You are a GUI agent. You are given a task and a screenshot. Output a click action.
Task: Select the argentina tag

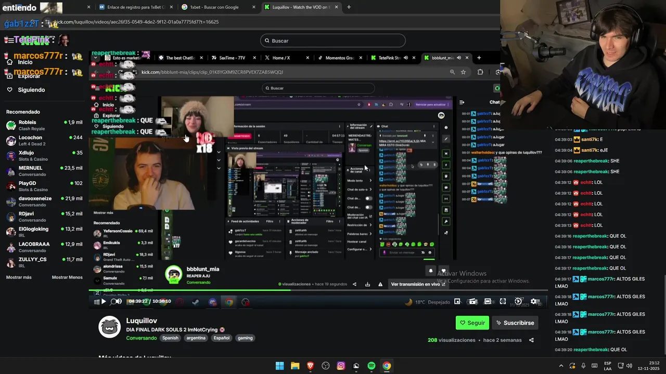(x=196, y=338)
